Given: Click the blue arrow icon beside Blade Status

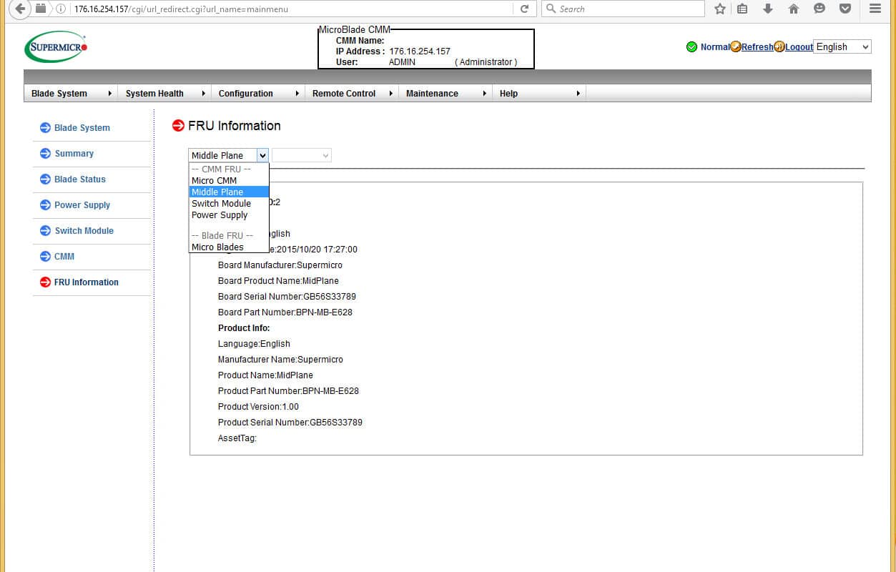Looking at the screenshot, I should pos(45,179).
